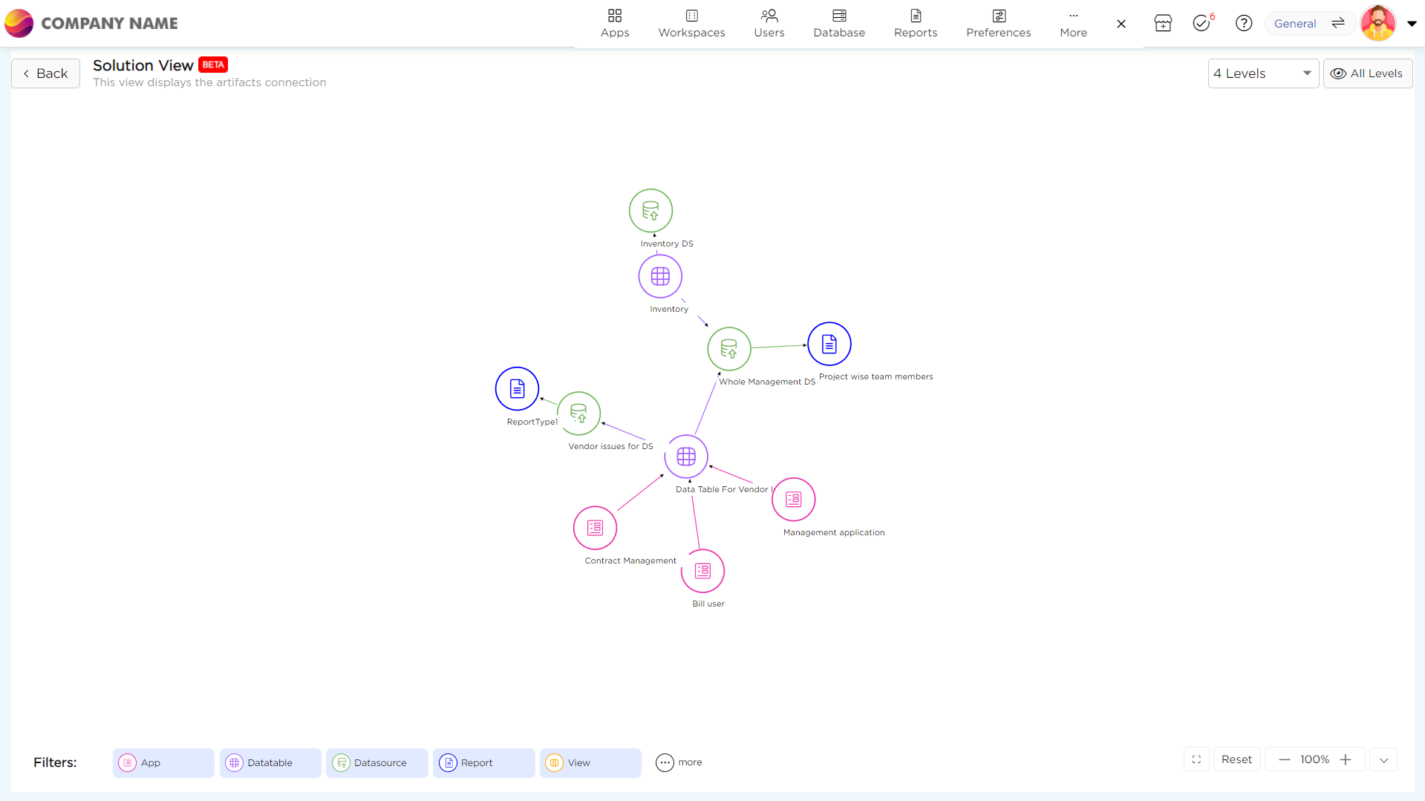1425x801 pixels.
Task: Click the Inventory DS datasource node
Action: (x=650, y=211)
